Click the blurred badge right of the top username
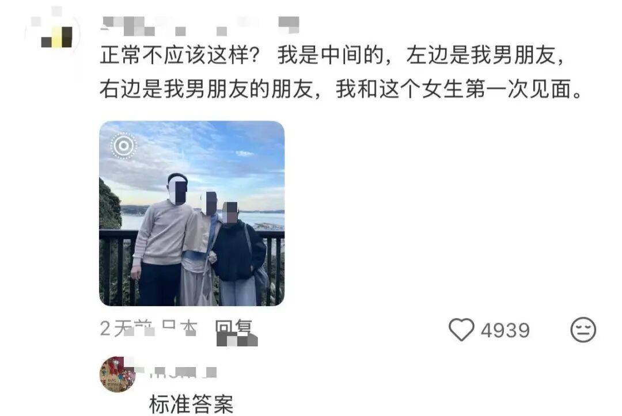Screen dimensions: 622x416 click(289, 24)
